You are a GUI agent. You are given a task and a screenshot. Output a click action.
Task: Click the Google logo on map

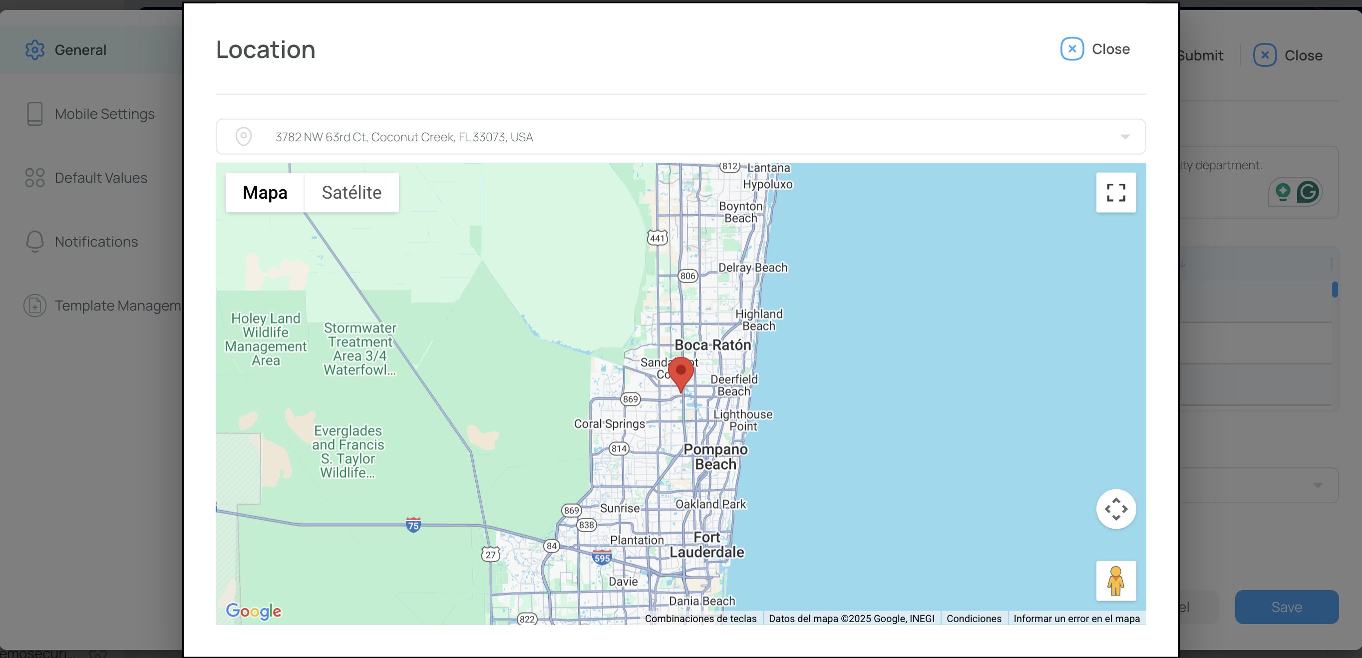(254, 611)
